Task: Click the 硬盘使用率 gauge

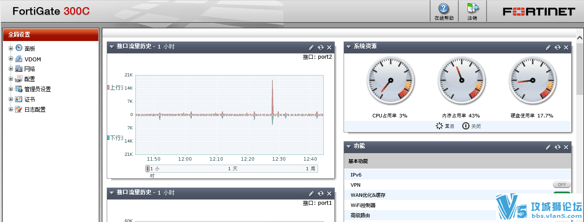Action: 532,81
